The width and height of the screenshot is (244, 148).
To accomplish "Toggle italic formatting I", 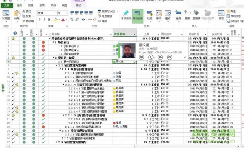I will 44,19.
